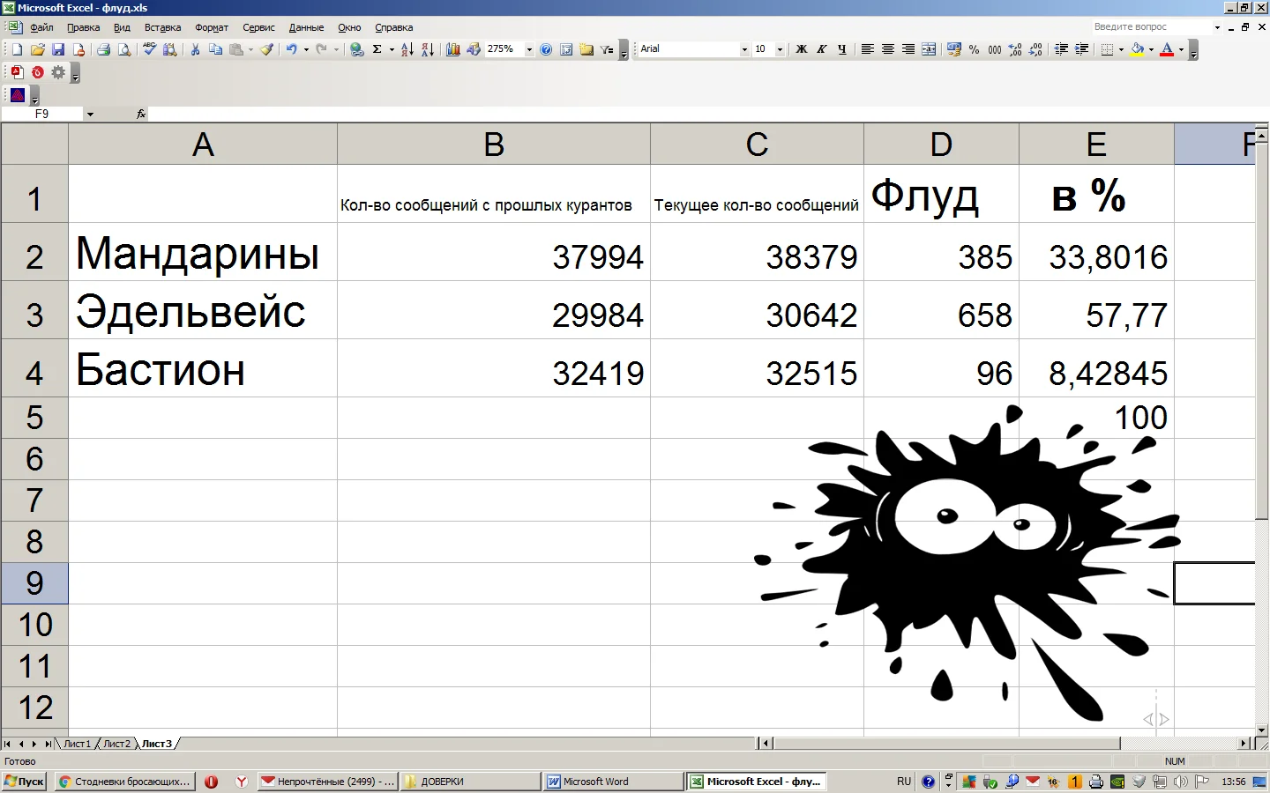Open the Chart Wizard icon
Viewport: 1270px width, 793px height.
(452, 50)
